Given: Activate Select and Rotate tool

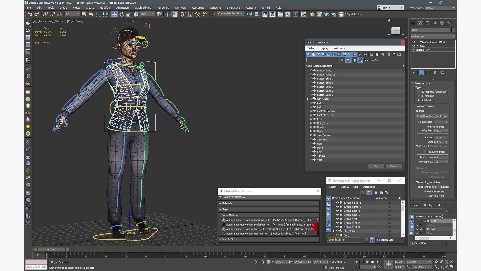Looking at the screenshot, I should (122, 14).
